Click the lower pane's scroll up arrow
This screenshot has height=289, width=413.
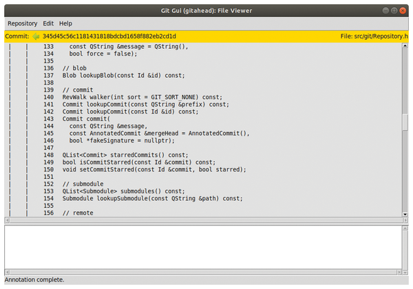[405, 228]
